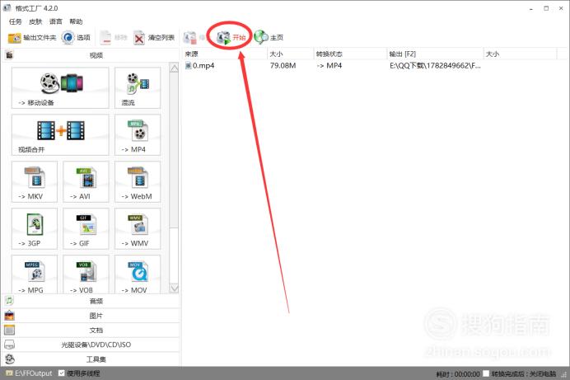Choose convert to WMV
The height and width of the screenshot is (380, 570).
[138, 228]
